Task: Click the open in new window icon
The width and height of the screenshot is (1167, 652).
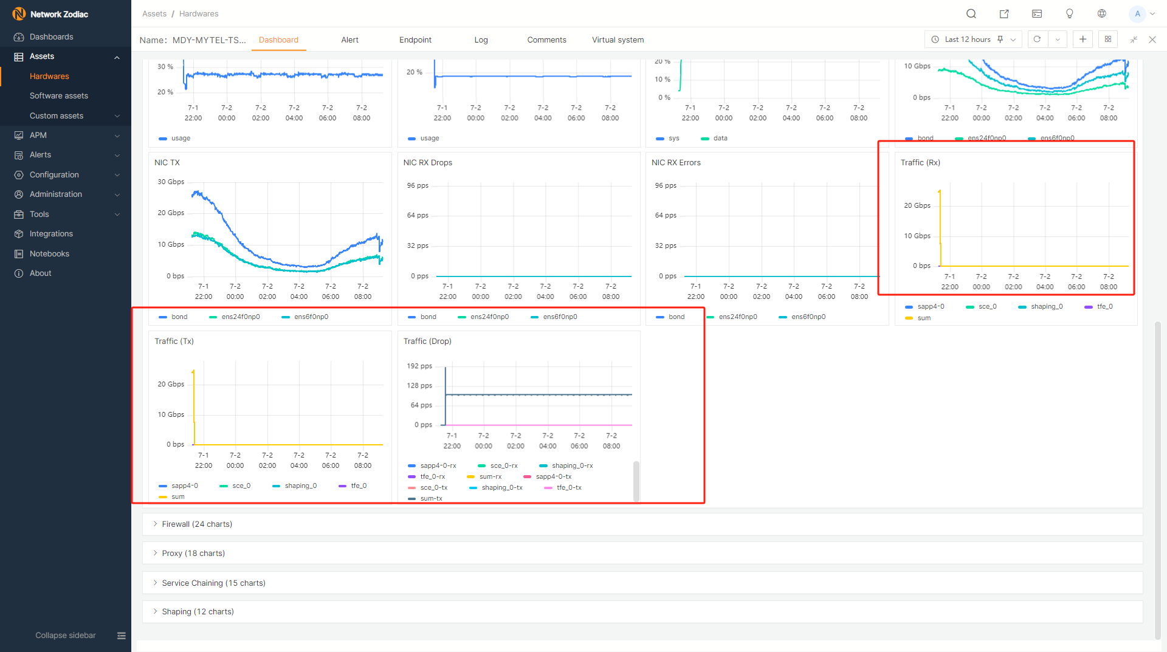Action: click(1004, 14)
